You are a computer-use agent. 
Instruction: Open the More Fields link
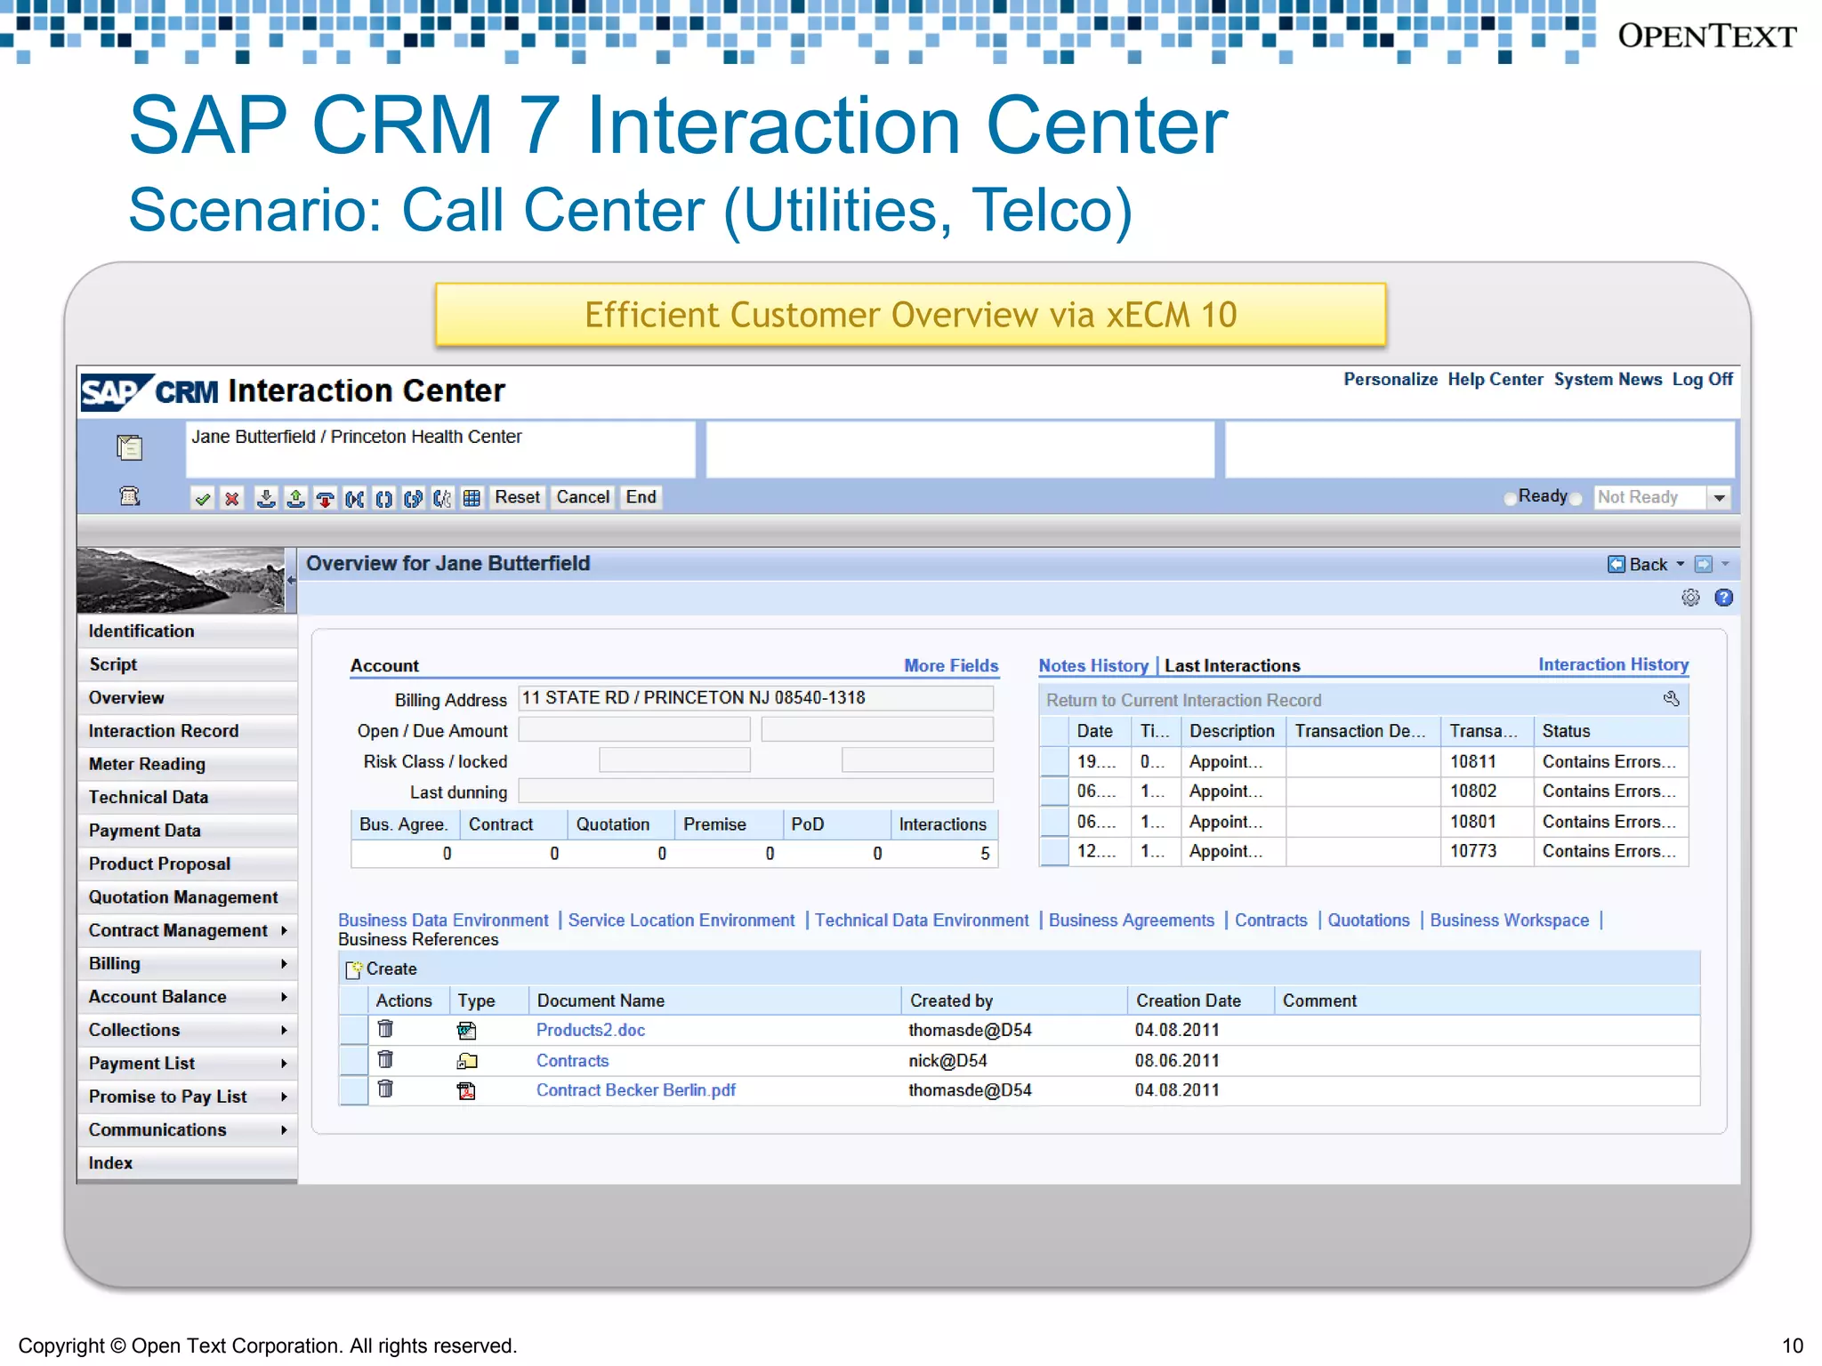pyautogui.click(x=951, y=665)
